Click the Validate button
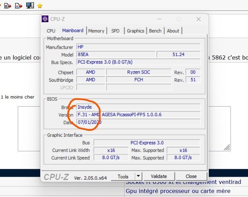This screenshot has width=248, height=197. (x=159, y=176)
